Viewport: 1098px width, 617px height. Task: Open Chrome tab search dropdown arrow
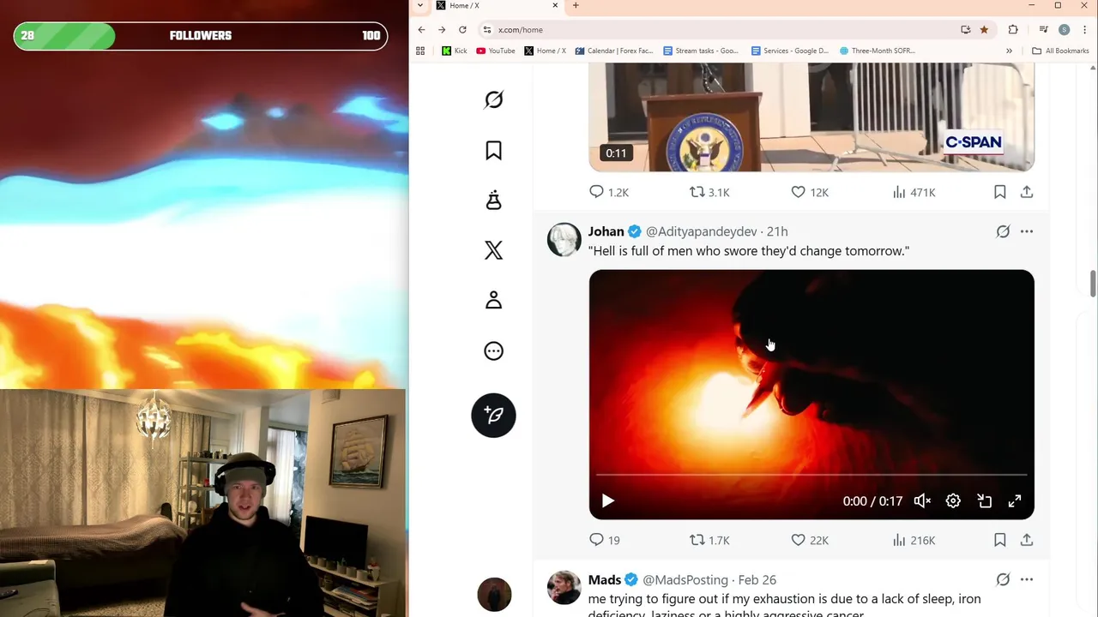[419, 6]
